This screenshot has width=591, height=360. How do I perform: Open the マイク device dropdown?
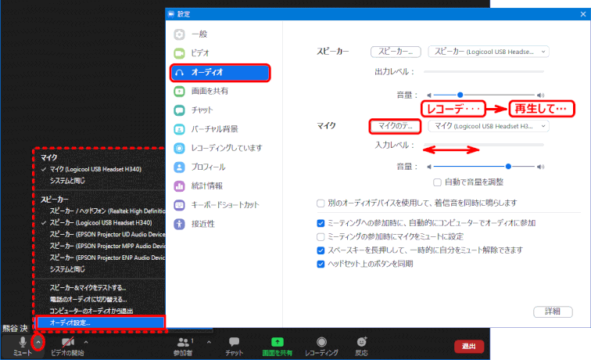(489, 126)
